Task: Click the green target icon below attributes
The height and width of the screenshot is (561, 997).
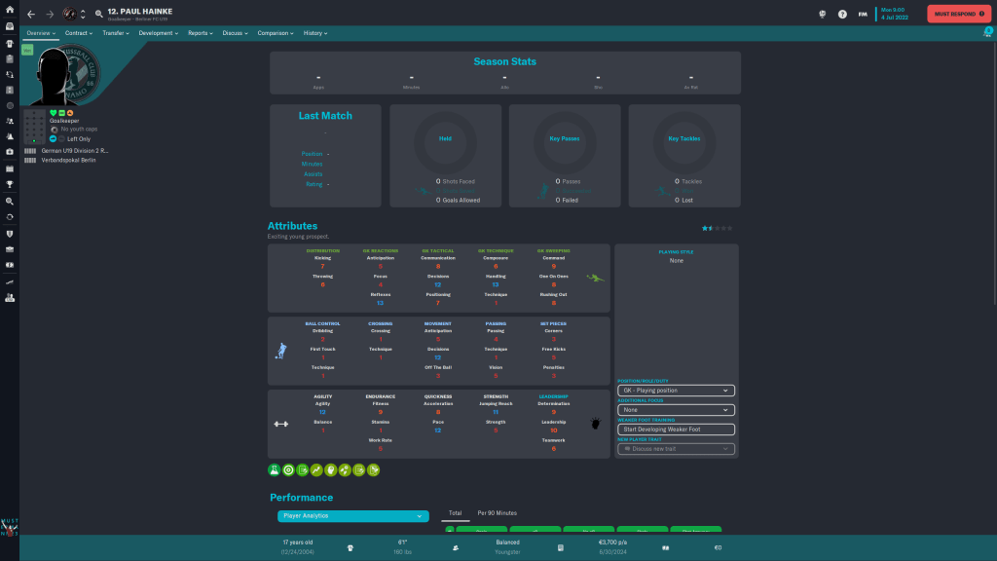Action: coord(289,469)
